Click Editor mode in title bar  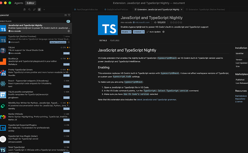click(31, 3)
